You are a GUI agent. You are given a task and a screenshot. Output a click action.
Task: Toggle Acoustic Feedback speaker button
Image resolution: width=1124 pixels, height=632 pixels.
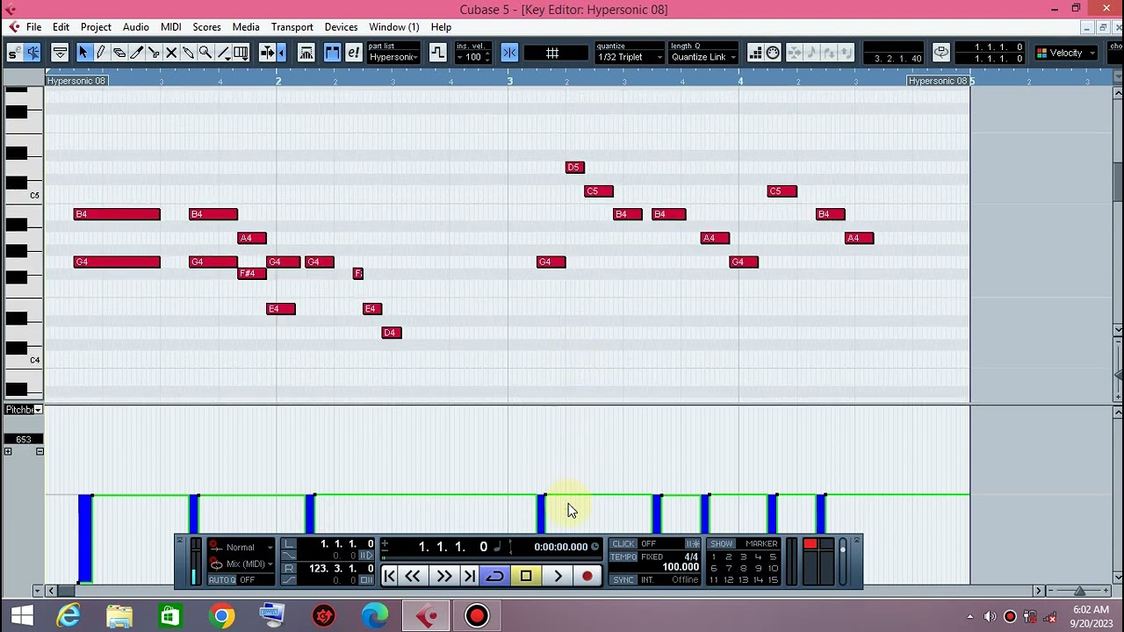(x=32, y=53)
